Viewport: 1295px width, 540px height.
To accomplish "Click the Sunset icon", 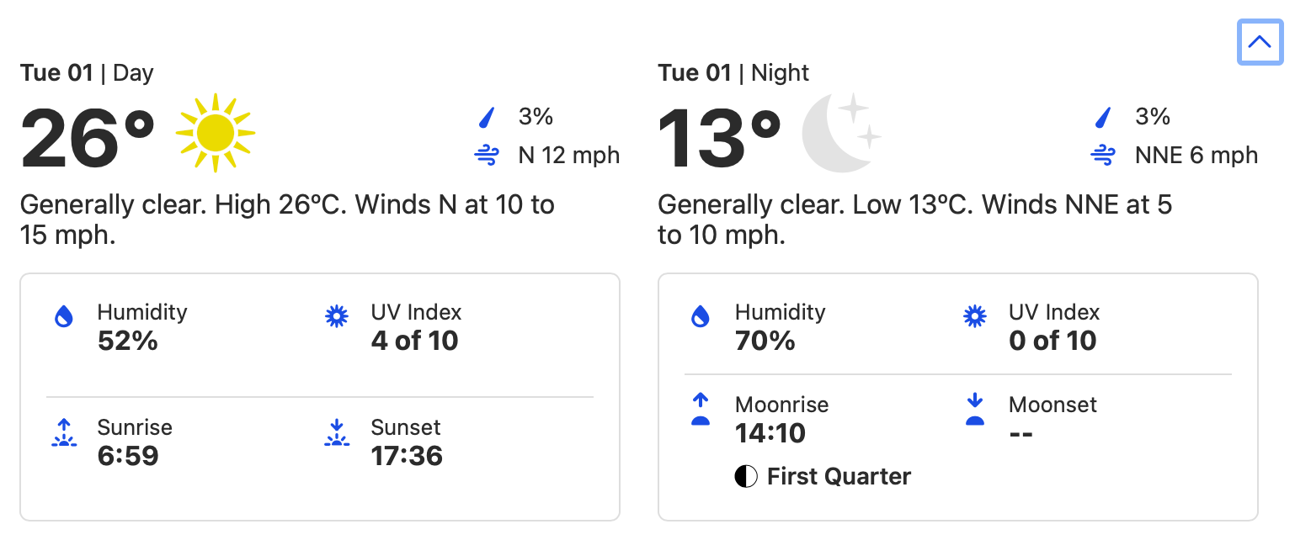I will [337, 432].
